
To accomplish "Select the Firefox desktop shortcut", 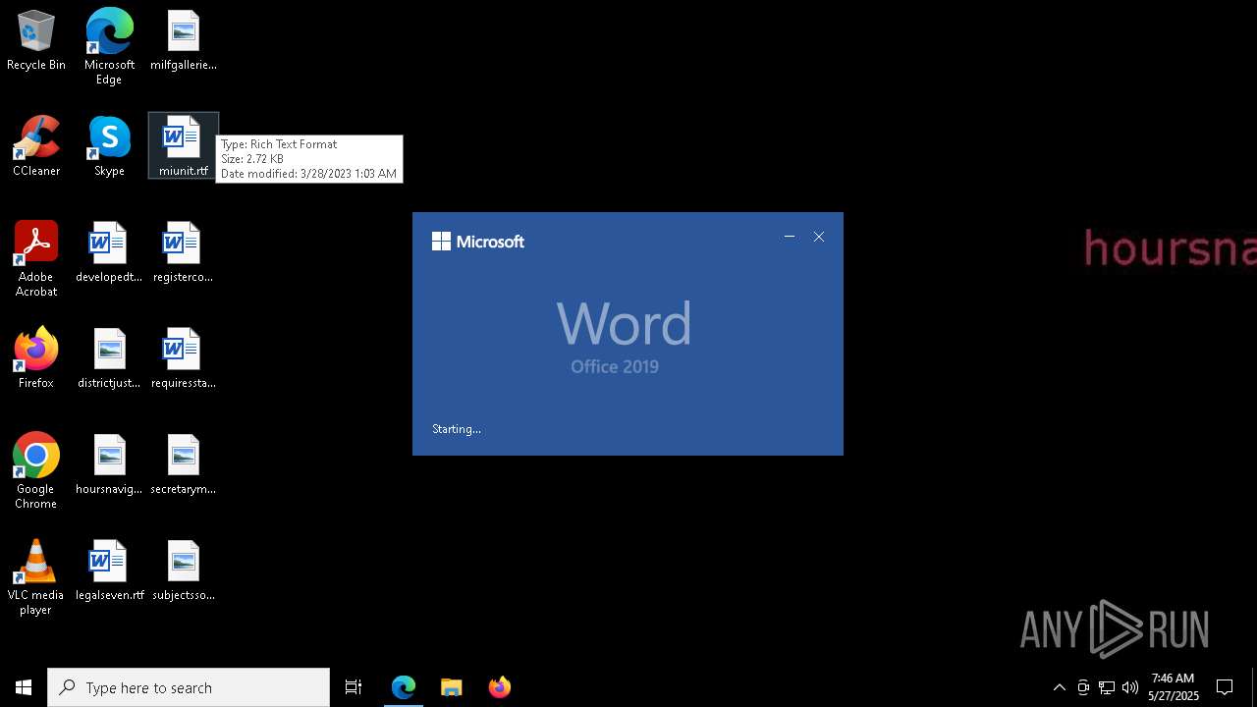I will [36, 358].
